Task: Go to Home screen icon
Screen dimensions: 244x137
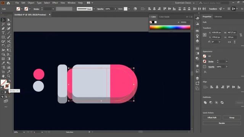Action: [8, 3]
